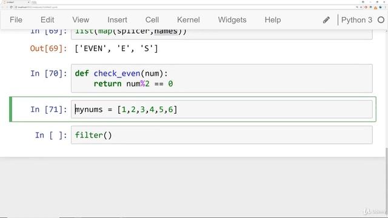Click the 'return num%2 == 0' line

[133, 84]
